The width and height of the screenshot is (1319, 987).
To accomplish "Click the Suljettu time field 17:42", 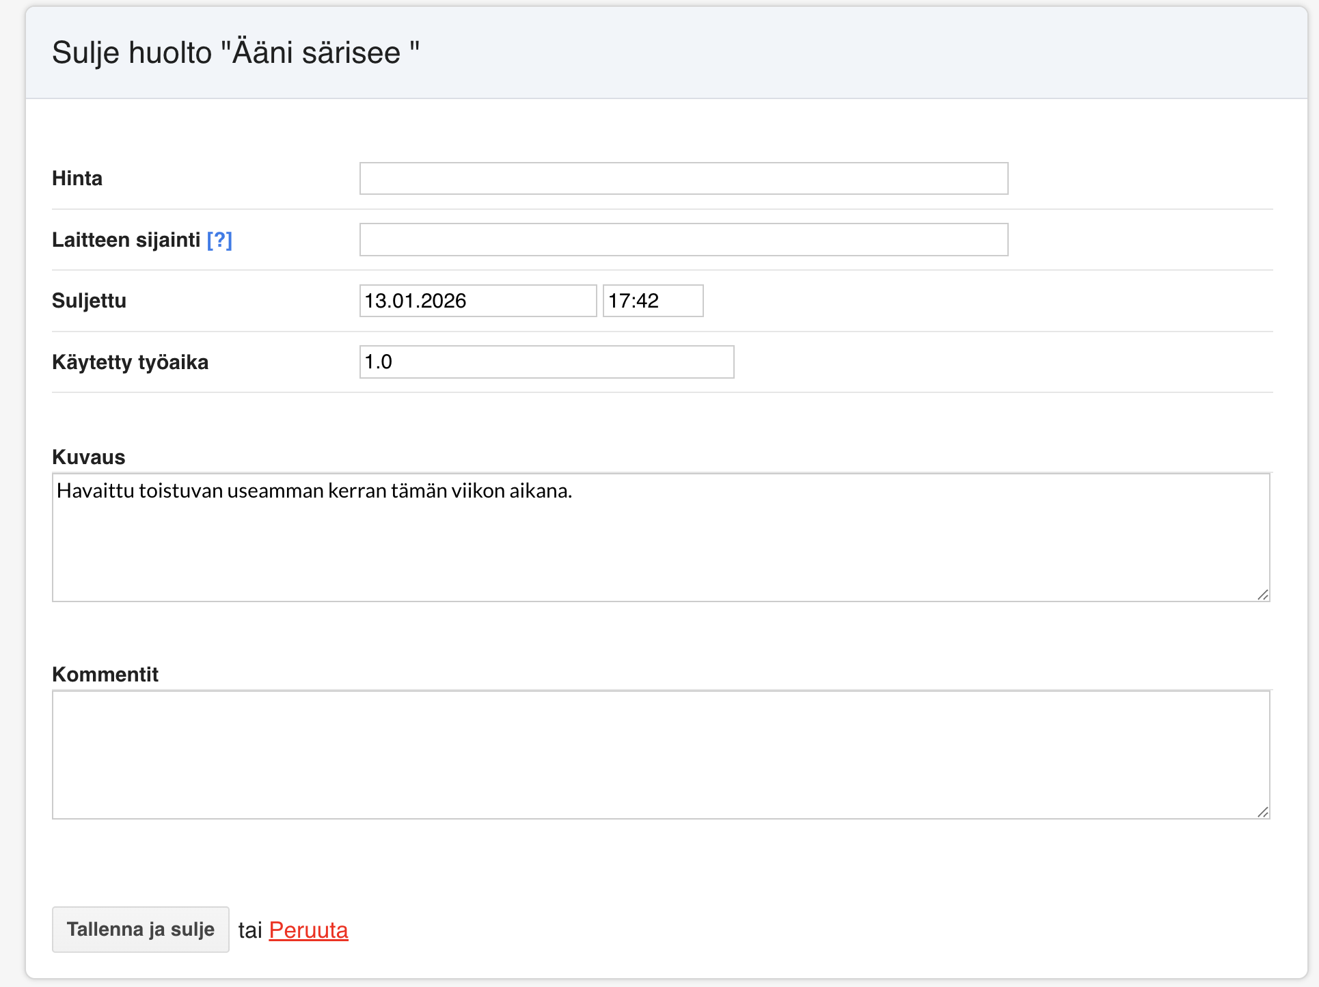I will (653, 301).
